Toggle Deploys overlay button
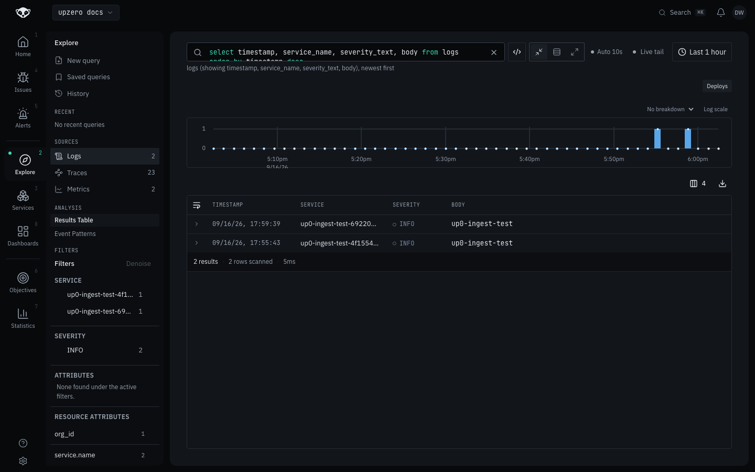The height and width of the screenshot is (472, 755). point(717,86)
